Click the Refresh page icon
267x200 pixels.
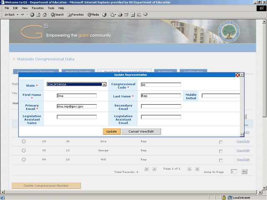(x=38, y=15)
